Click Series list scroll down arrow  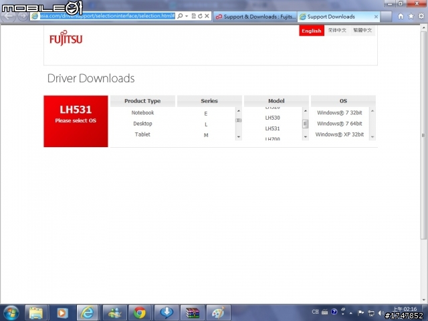tap(239, 136)
